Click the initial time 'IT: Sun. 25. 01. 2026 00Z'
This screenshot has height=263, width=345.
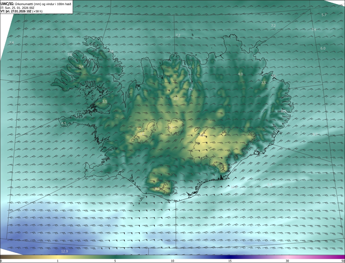point(18,8)
